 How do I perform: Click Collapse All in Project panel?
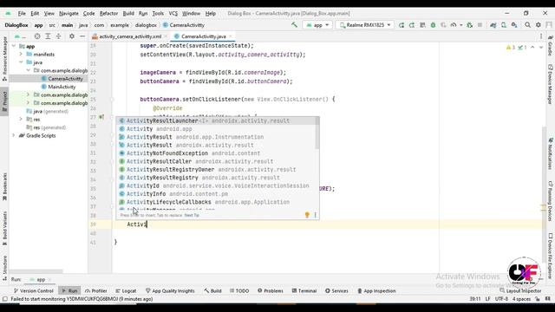58,36
